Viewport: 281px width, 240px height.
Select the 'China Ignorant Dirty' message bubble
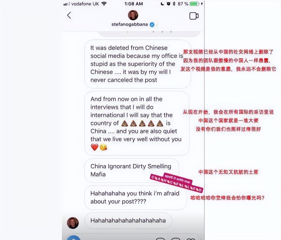click(x=132, y=170)
